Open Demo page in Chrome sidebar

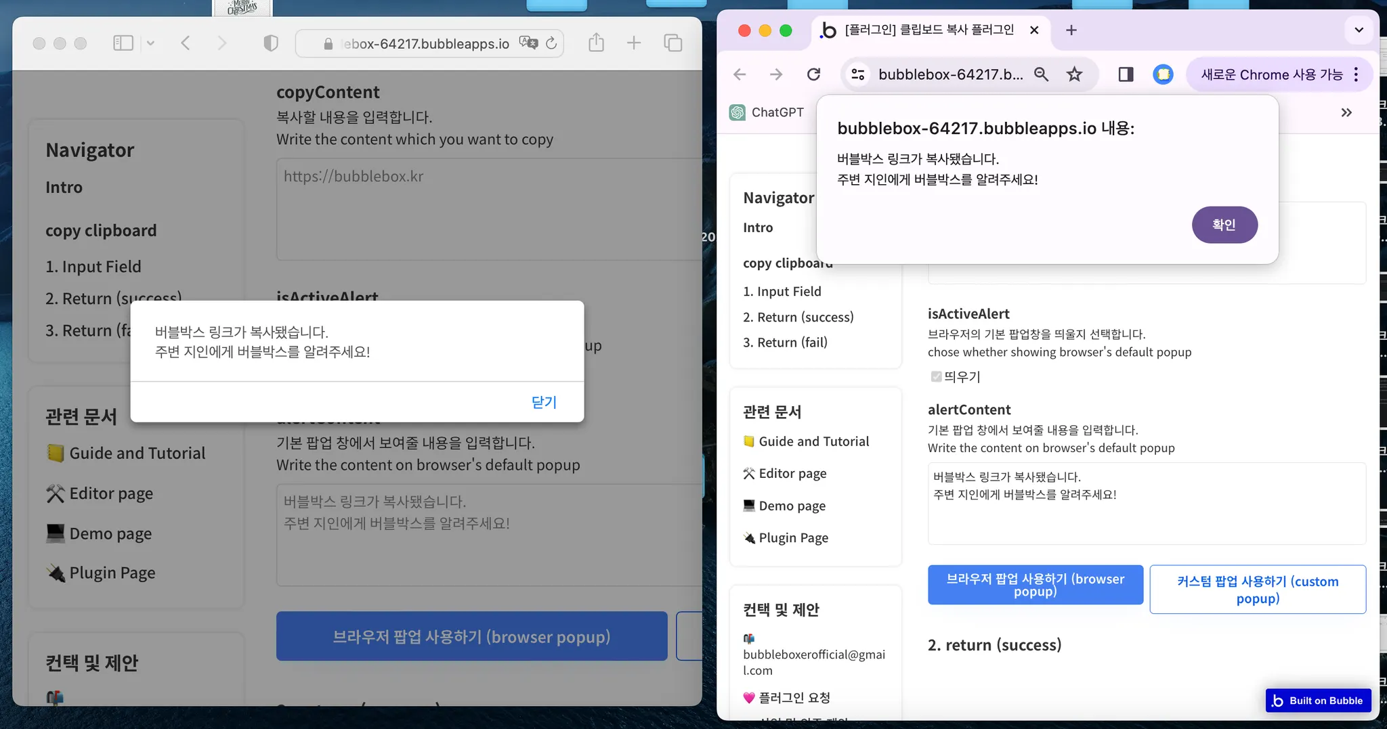coord(784,506)
